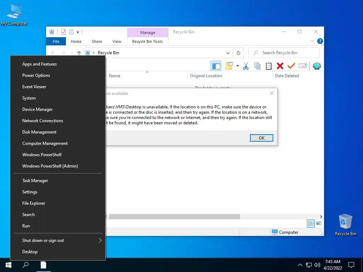363x272 pixels.
Task: Open the folder options toolbar icon
Action: [x=229, y=66]
